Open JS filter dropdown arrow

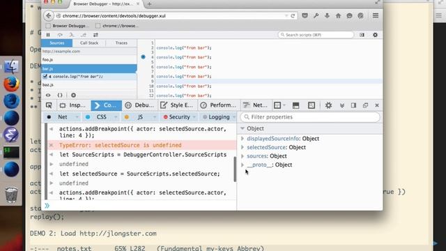155,117
